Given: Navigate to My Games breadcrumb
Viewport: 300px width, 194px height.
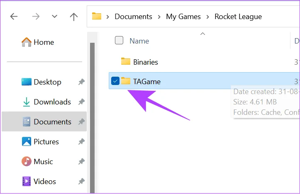Looking at the screenshot, I should pyautogui.click(x=183, y=17).
